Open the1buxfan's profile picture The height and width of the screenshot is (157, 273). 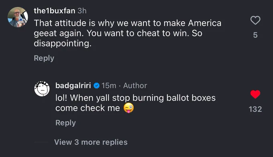click(18, 17)
